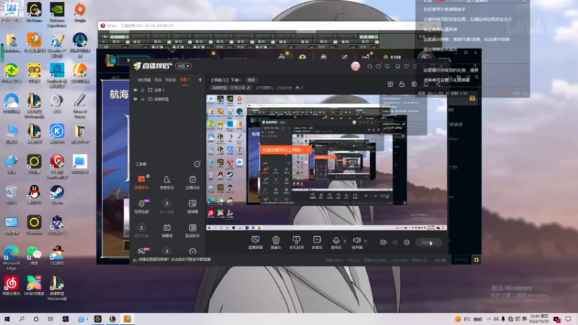The width and height of the screenshot is (578, 325).
Task: Toggle visibility of 全屏 1 source
Action: 135,90
